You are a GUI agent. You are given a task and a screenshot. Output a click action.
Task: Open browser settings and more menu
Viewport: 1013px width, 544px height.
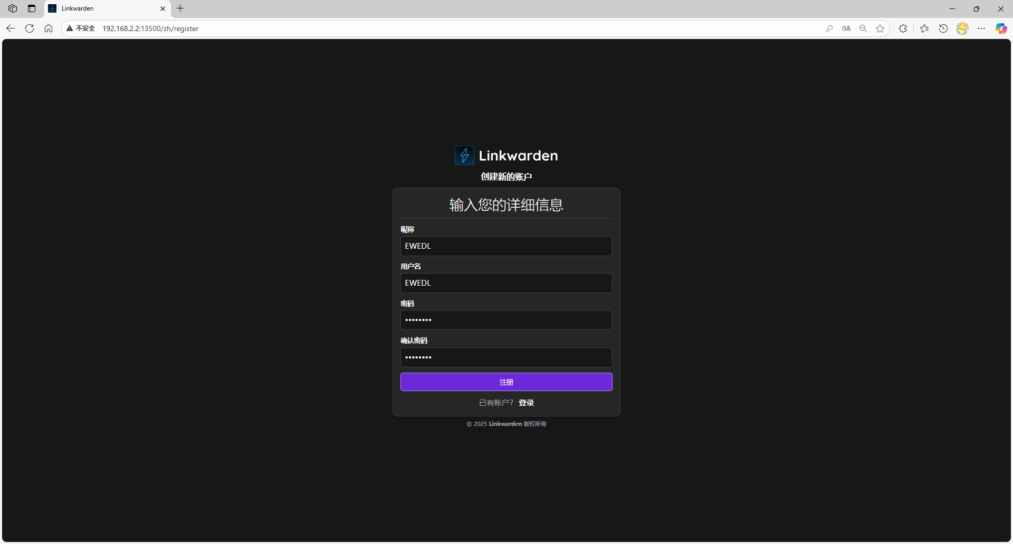pos(981,28)
